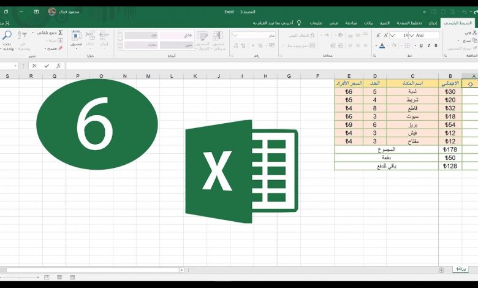
Task: Decrease font size with smaller A
Action: pos(378,36)
